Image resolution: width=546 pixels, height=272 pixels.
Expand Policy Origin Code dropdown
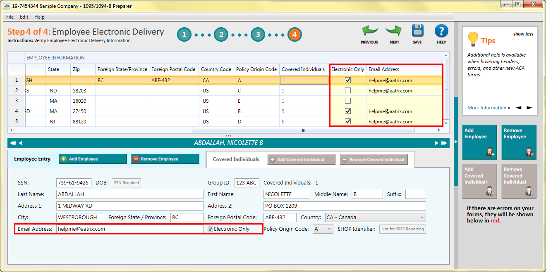tap(323, 229)
